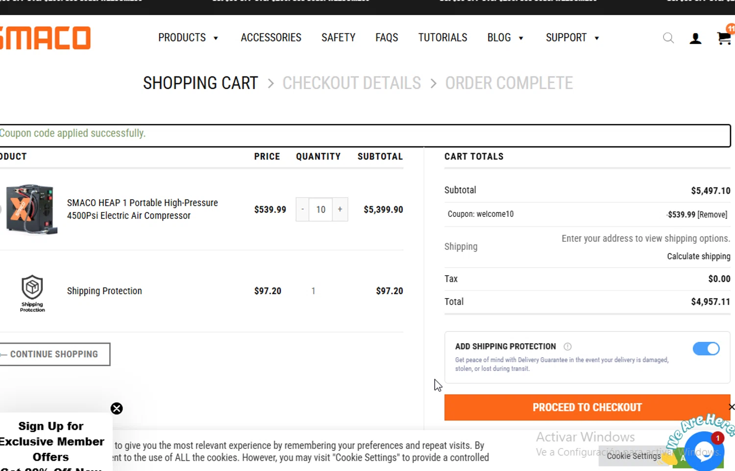Click the Total amount $4,957.11
The width and height of the screenshot is (735, 471).
(710, 302)
